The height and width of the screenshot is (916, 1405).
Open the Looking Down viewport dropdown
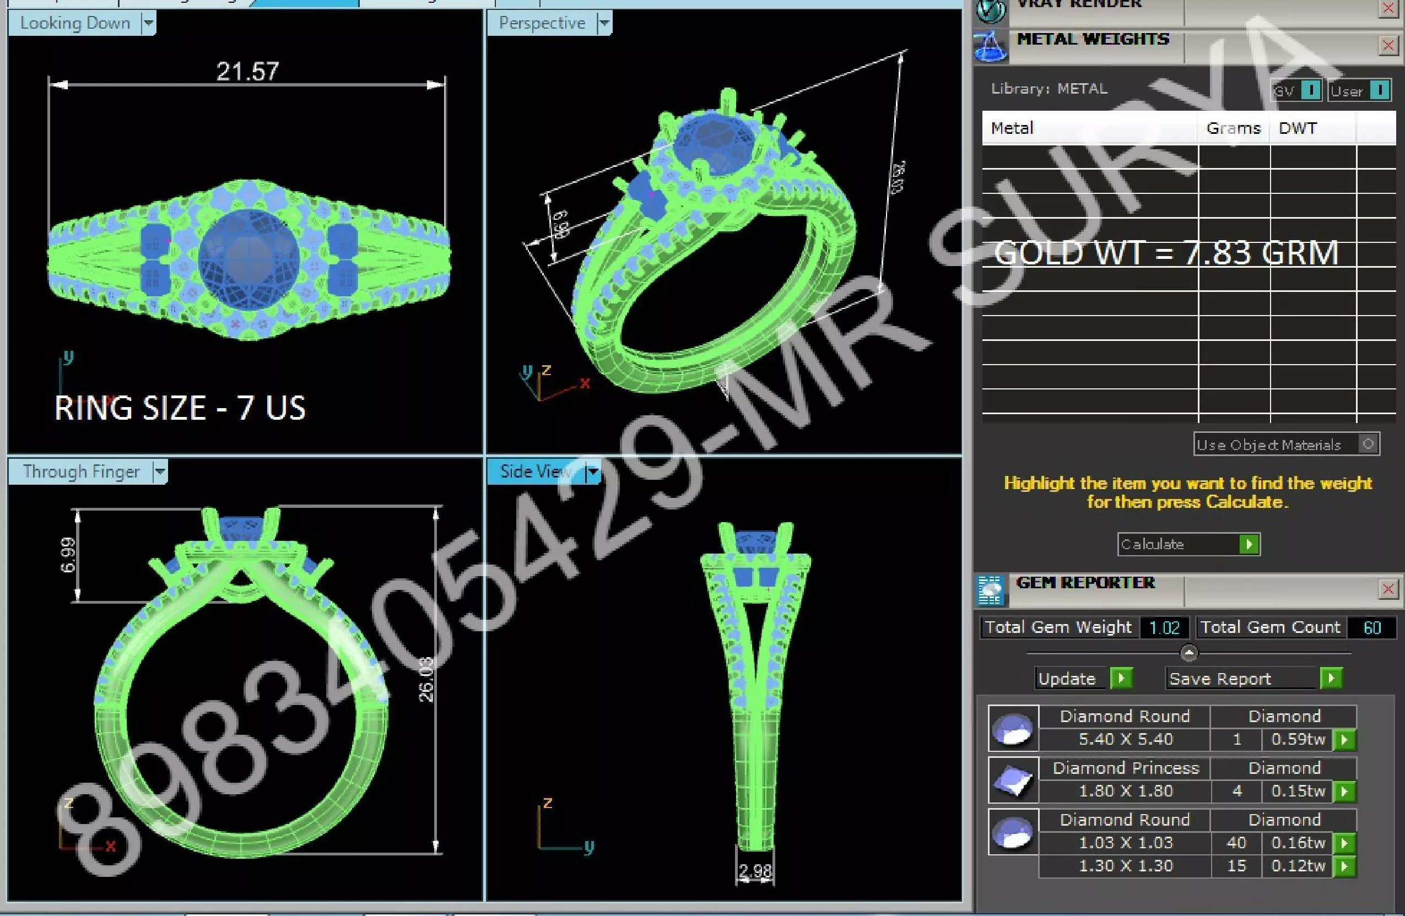[x=148, y=23]
